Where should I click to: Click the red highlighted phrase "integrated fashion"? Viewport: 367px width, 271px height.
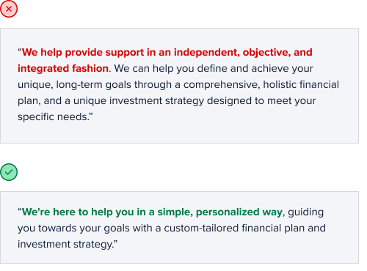click(x=63, y=68)
